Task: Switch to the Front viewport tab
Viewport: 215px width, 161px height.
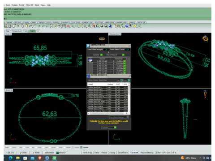Action: (26, 31)
